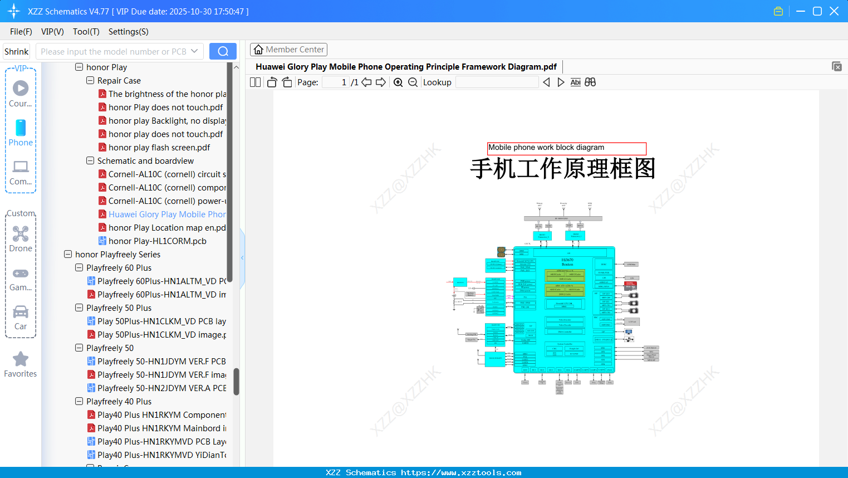This screenshot has height=478, width=848.
Task: Open honor Play Location map en.pdf
Action: coord(163,227)
